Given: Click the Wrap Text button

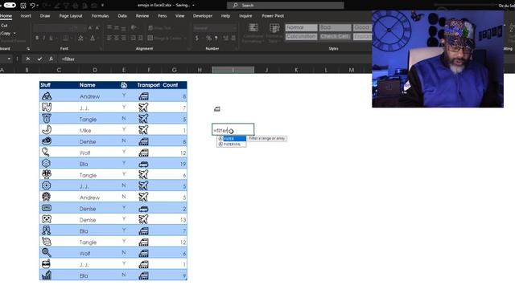Looking at the screenshot, I should coord(159,28).
